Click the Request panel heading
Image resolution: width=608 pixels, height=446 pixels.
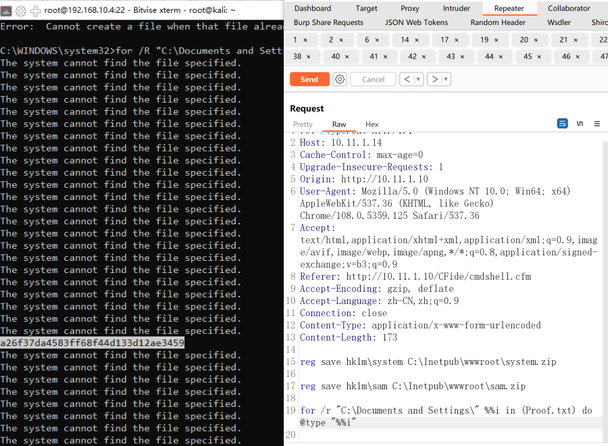tap(307, 109)
